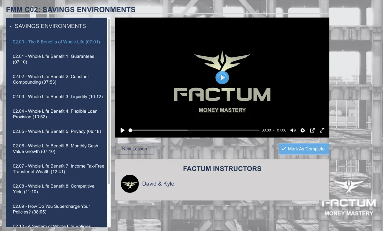Viewport: 383px width, 231px height.
Task: Click the video progress bar track
Action: [x=195, y=130]
